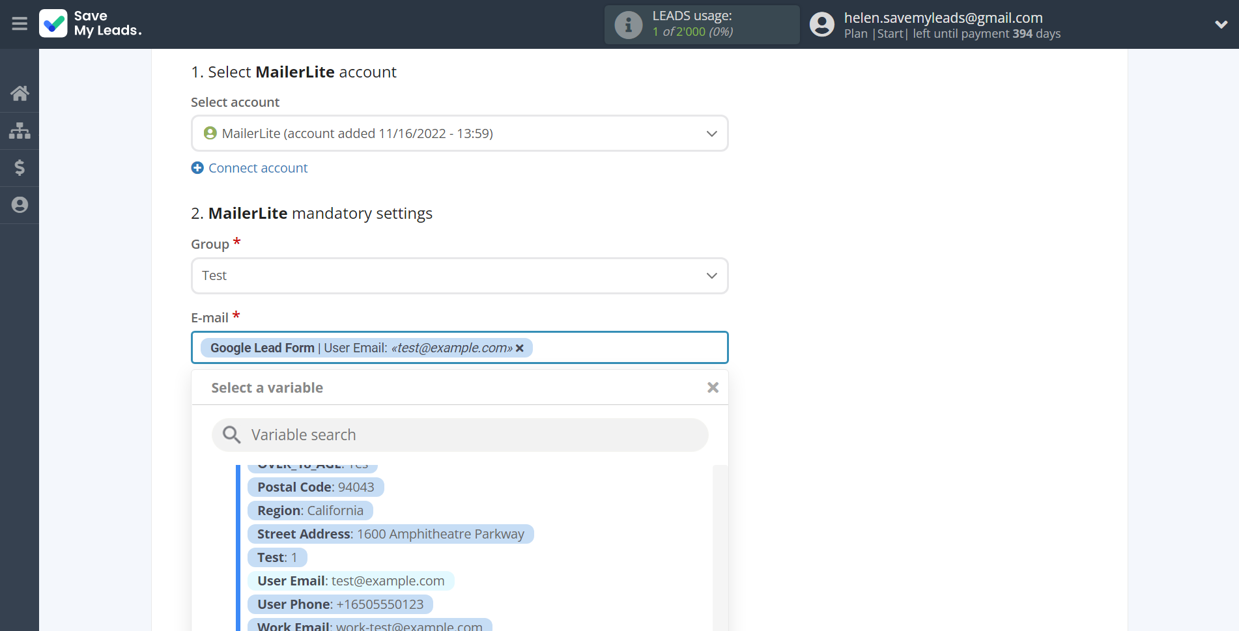Pick the Street Address variable
Viewport: 1239px width, 631px height.
390,534
